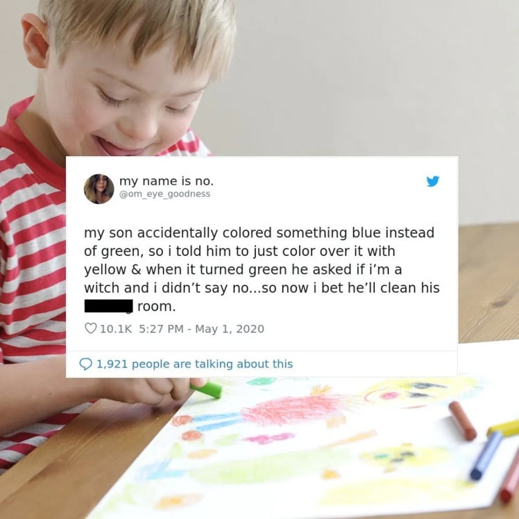
Task: Click the yellow marker at right edge
Action: click(503, 428)
